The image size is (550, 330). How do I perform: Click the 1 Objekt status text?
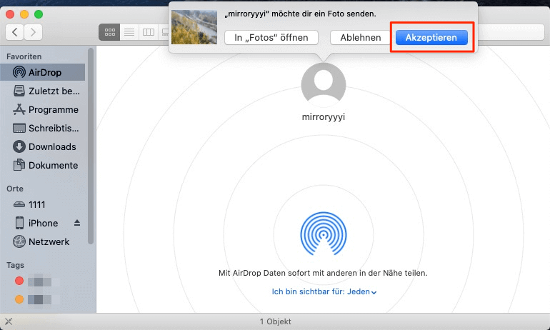pos(275,321)
